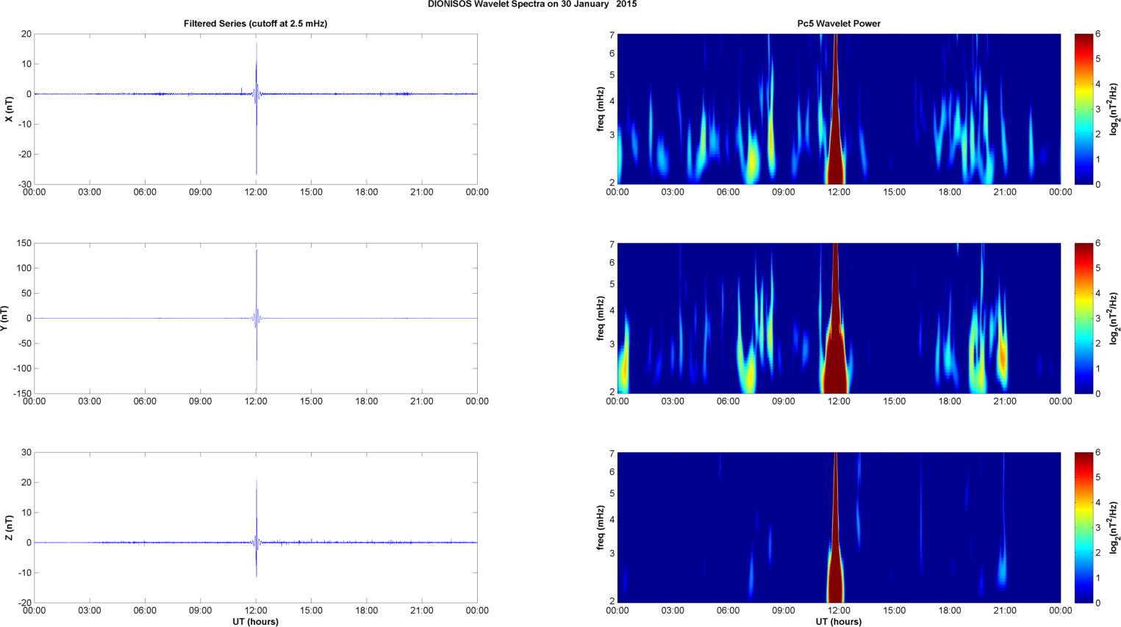Click the log2(nT²/Hz) label beside the top colorbar
Screen dimensions: 1121x627
tap(1114, 109)
